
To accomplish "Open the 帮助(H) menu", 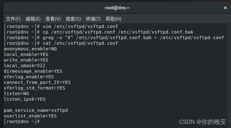I will [113, 19].
